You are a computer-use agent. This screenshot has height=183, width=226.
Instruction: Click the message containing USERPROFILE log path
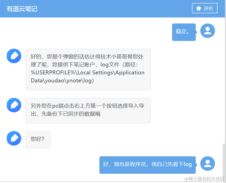[x=88, y=69]
